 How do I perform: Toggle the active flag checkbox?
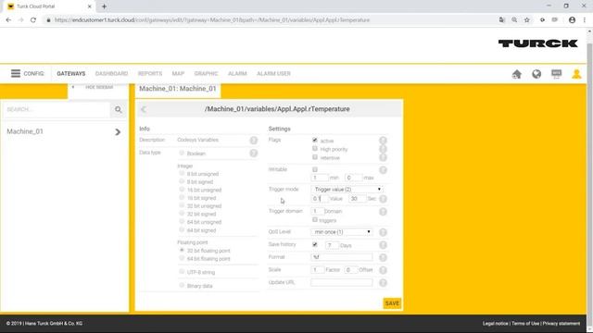(x=315, y=140)
